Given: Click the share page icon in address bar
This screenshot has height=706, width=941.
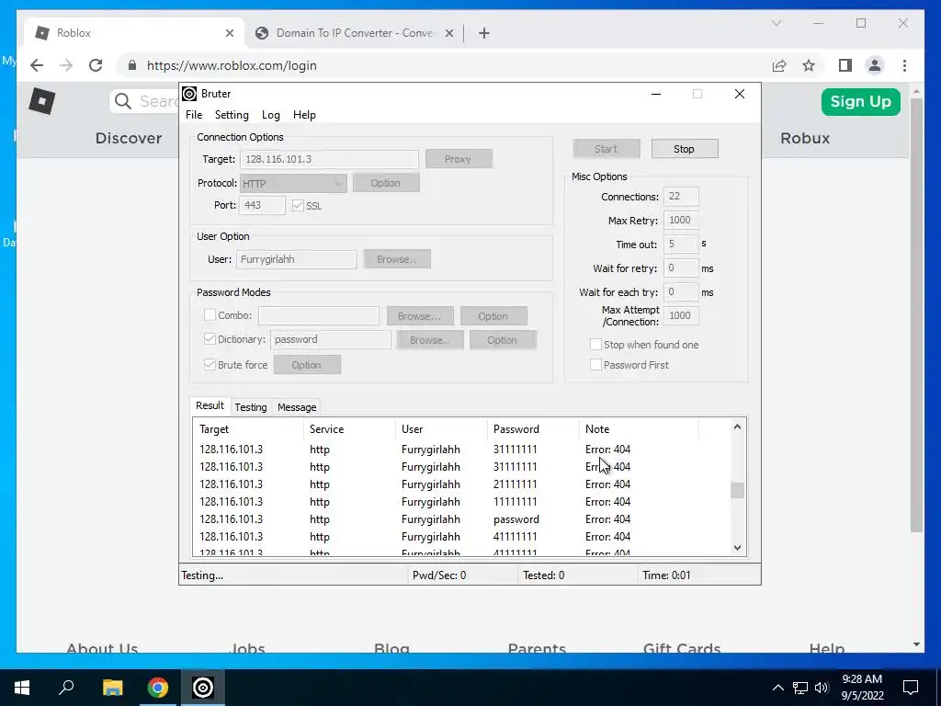Looking at the screenshot, I should coord(779,65).
